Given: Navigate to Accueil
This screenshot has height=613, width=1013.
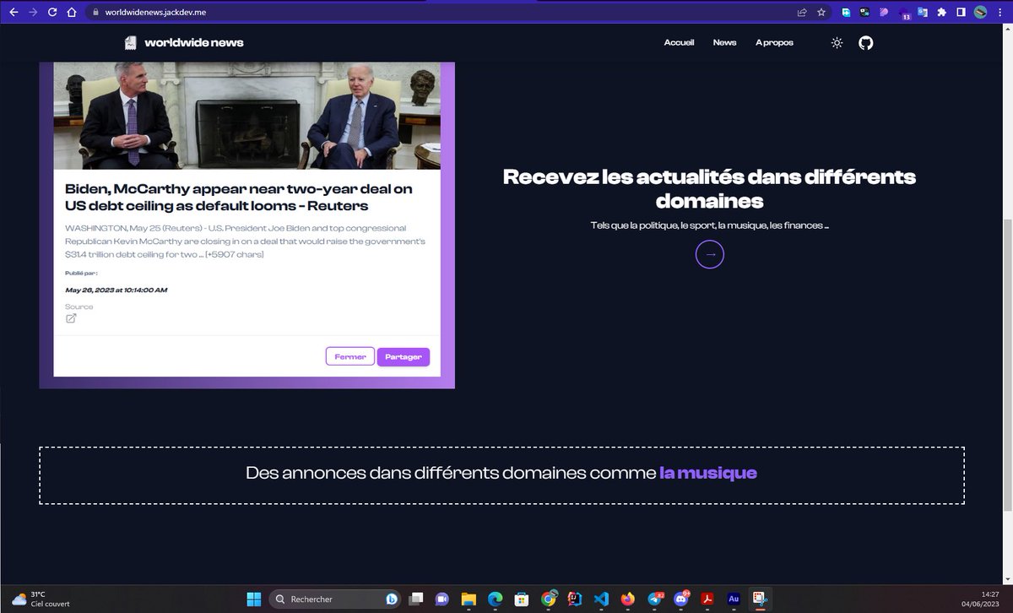Looking at the screenshot, I should [679, 42].
